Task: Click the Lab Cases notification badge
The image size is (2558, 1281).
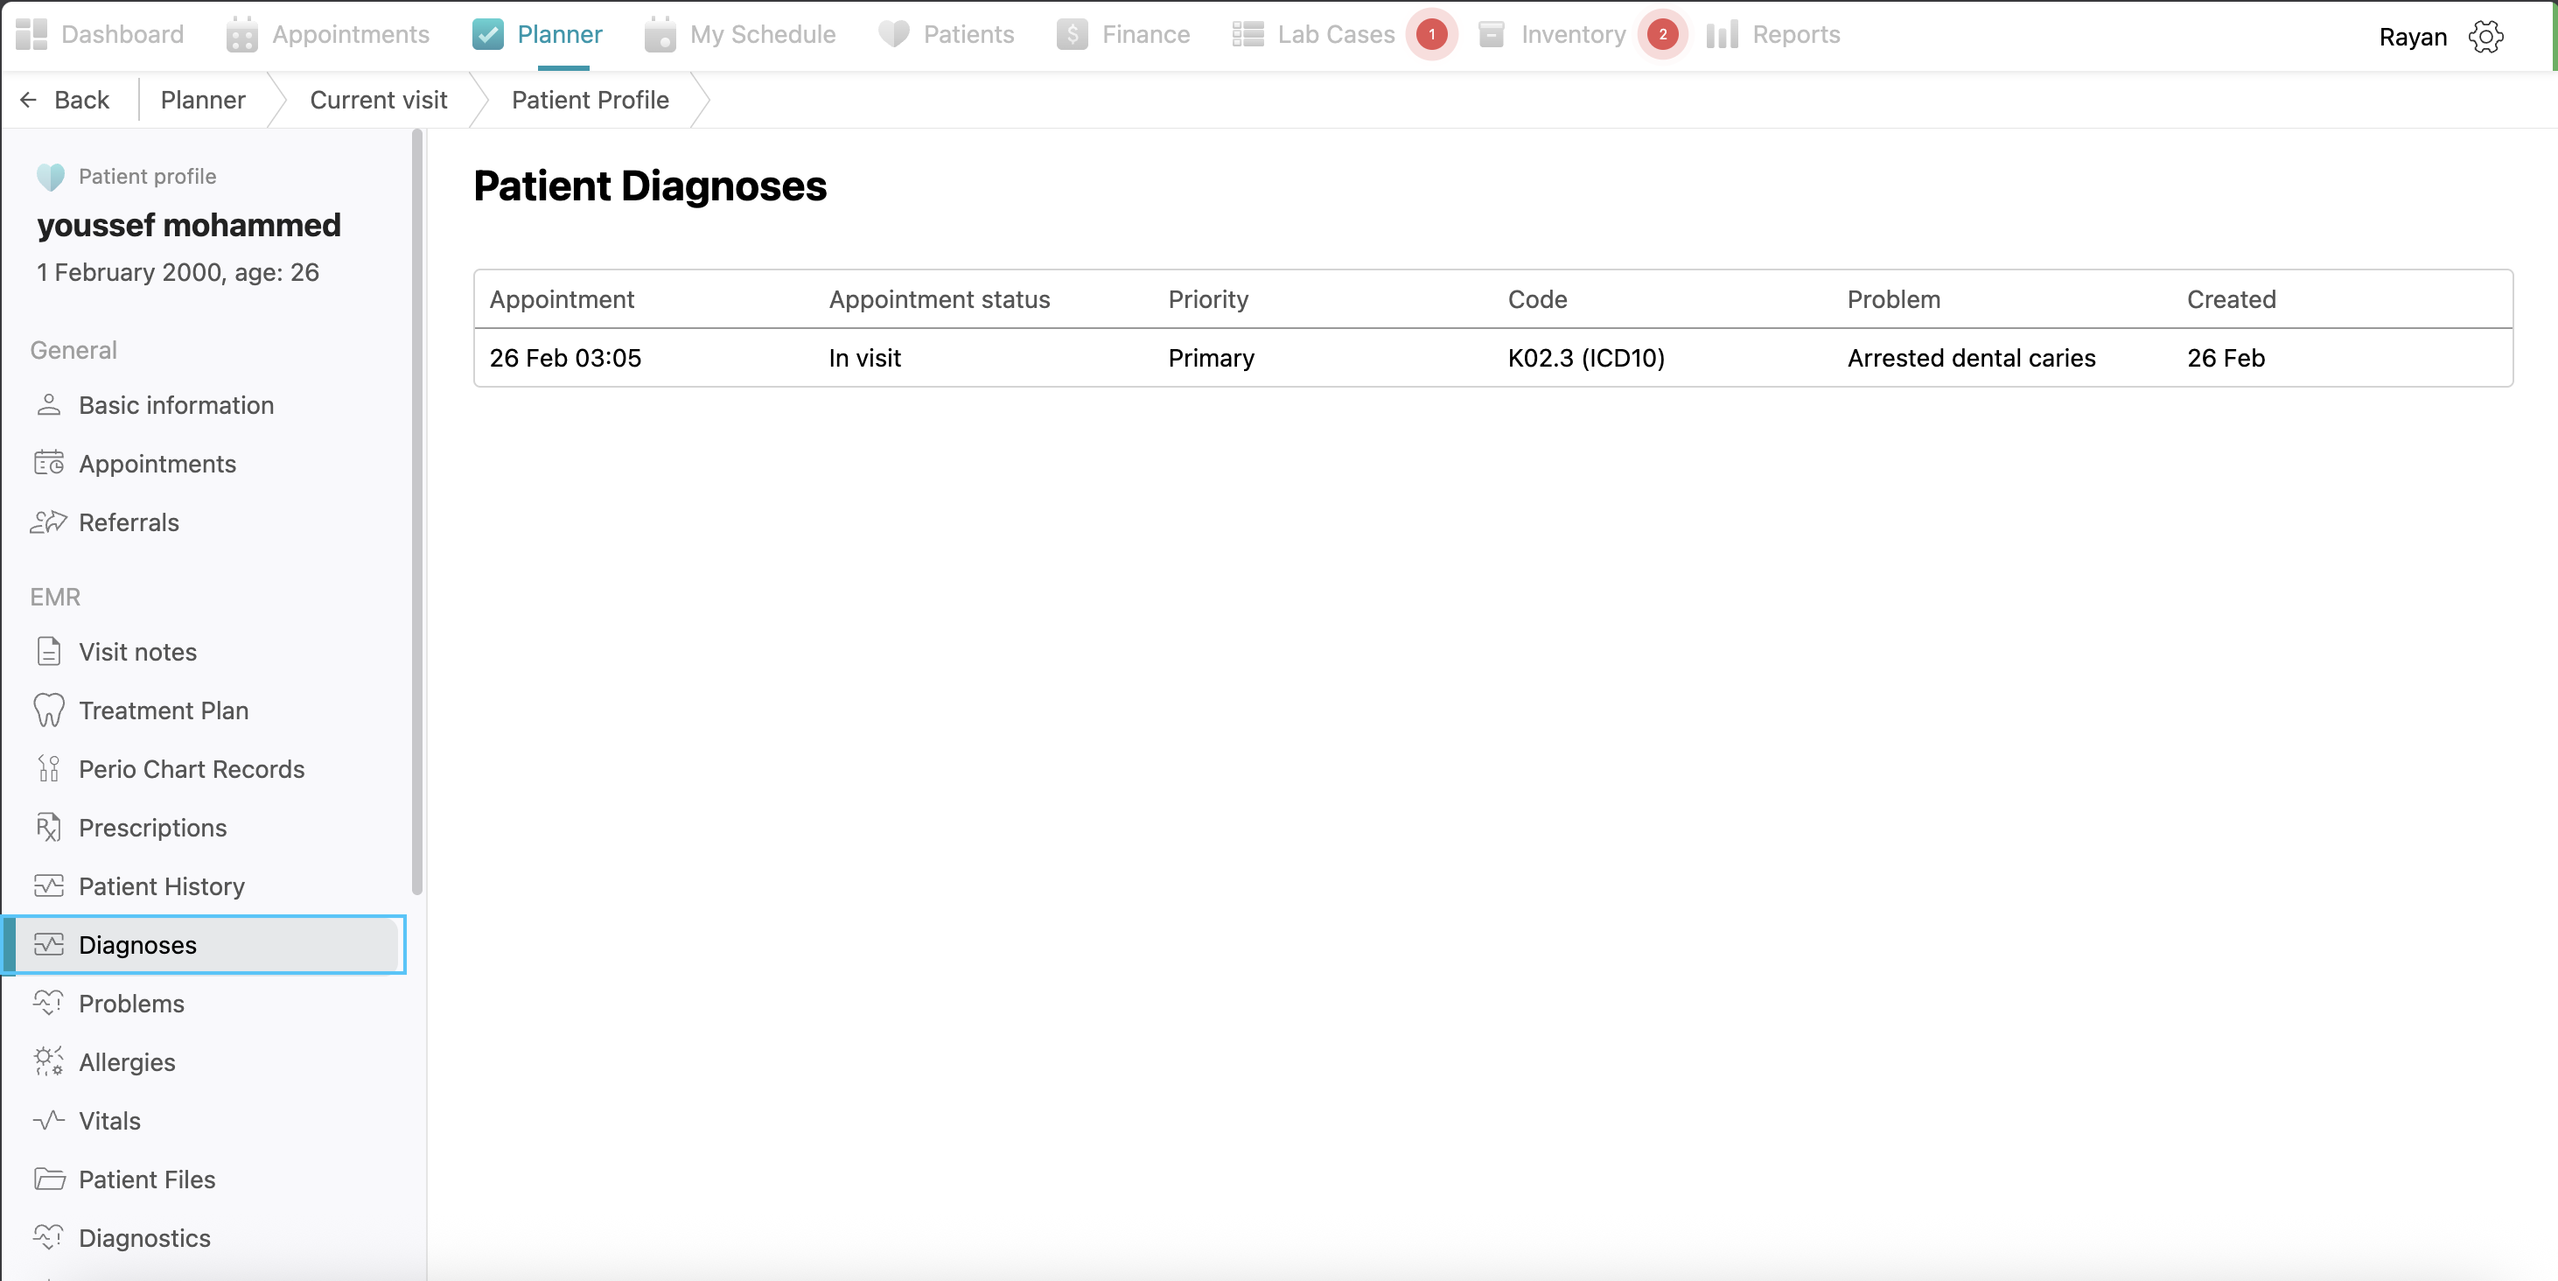Action: (1431, 35)
